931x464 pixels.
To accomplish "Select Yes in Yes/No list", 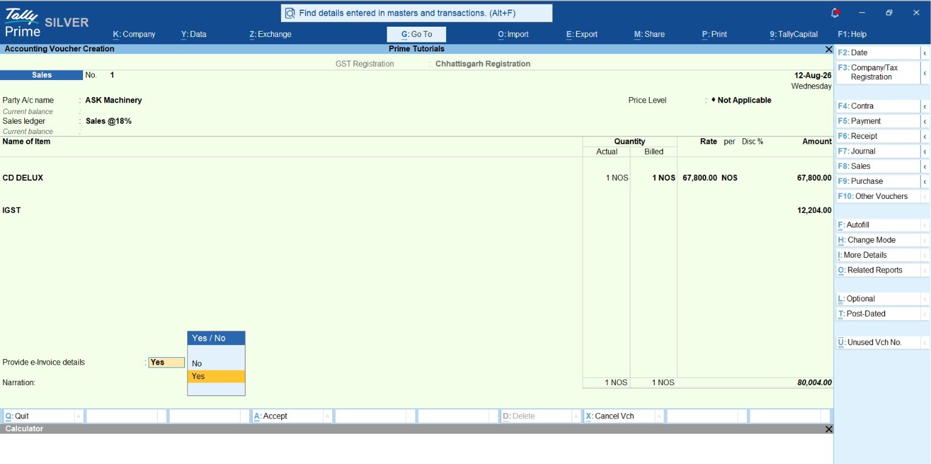I will coord(216,376).
